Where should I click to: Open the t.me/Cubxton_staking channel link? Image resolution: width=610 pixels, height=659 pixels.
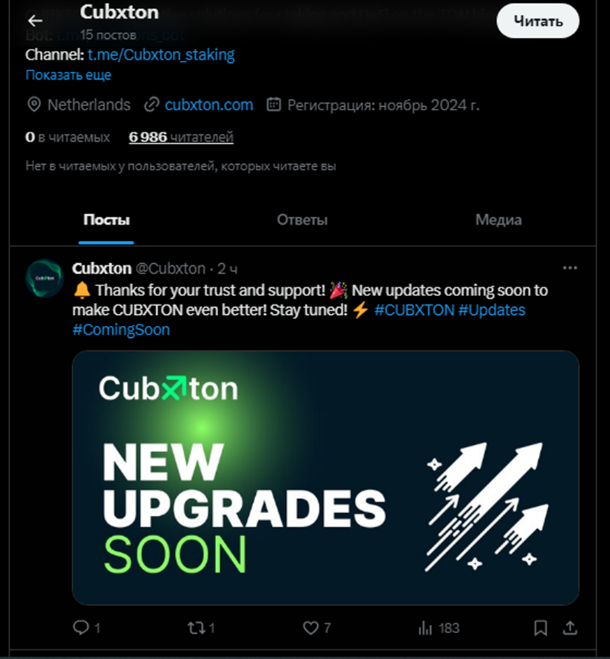[x=161, y=54]
